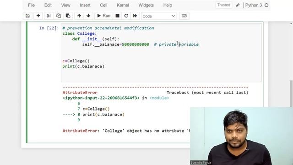
Task: Click the webcam video overlay
Action: 241,136
